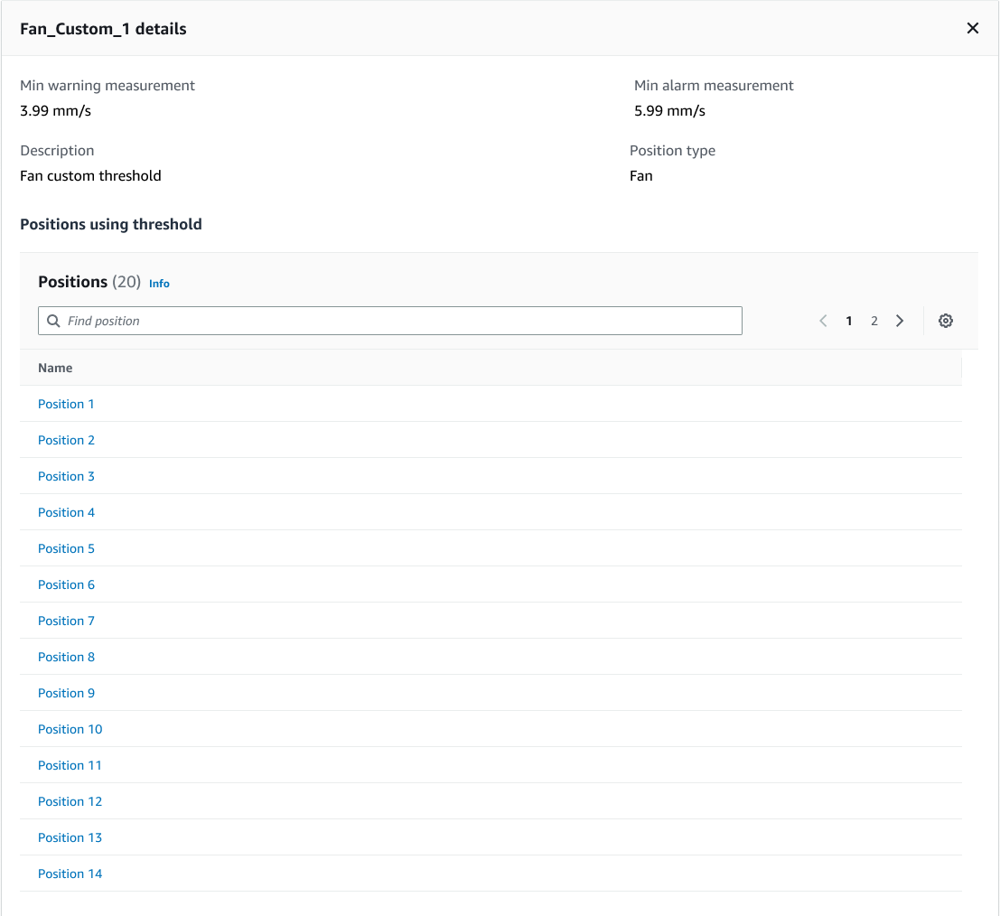Select page 2 in pagination
Image resolution: width=1000 pixels, height=916 pixels.
point(874,321)
